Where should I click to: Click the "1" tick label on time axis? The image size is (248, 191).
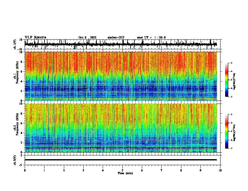tap(44, 170)
